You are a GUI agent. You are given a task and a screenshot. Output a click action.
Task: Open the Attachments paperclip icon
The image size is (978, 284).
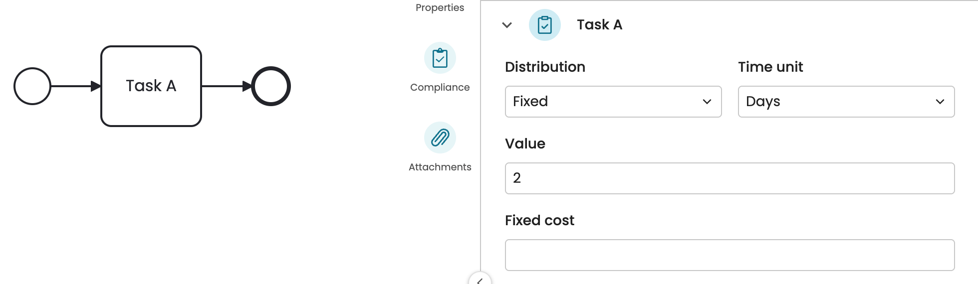pos(440,138)
